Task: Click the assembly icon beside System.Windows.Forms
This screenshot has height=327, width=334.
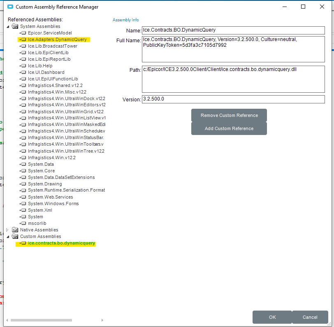Action: [x=23, y=204]
